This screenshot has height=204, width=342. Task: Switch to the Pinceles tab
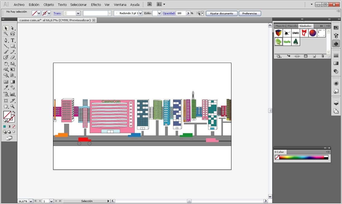tap(292, 26)
